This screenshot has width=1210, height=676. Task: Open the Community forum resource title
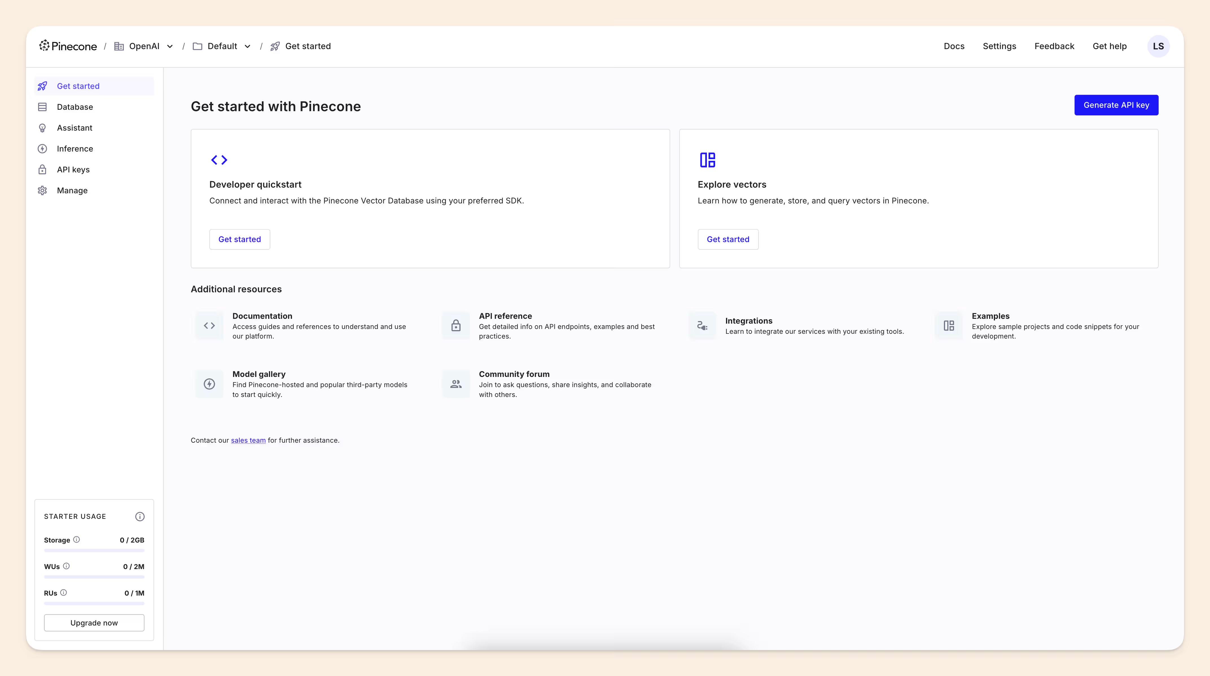(514, 374)
